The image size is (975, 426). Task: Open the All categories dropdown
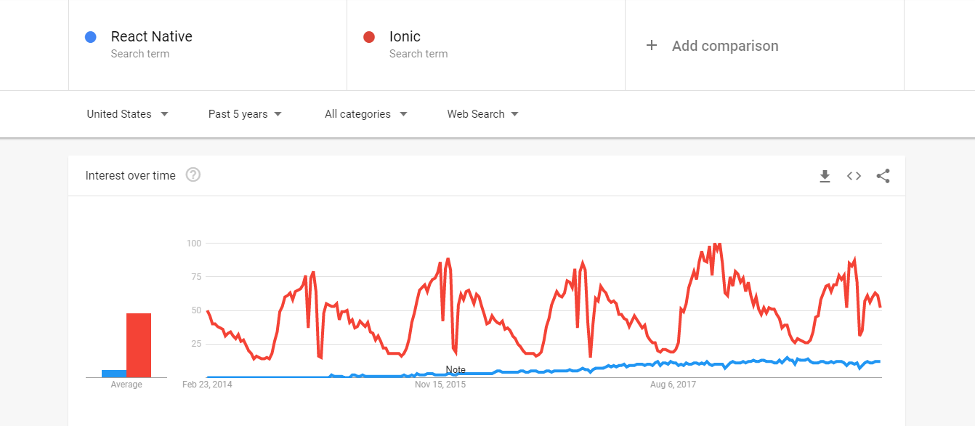pyautogui.click(x=365, y=114)
